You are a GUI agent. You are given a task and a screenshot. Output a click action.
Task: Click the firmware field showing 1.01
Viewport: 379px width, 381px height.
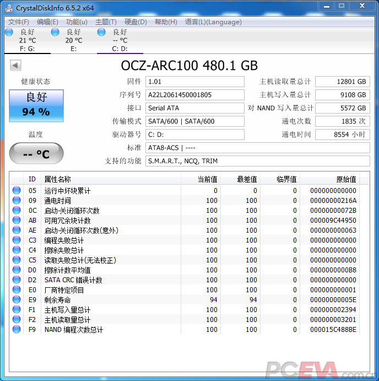[195, 82]
